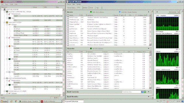Open Windows Görev Yöneticisi from the taskbar

(29, 101)
